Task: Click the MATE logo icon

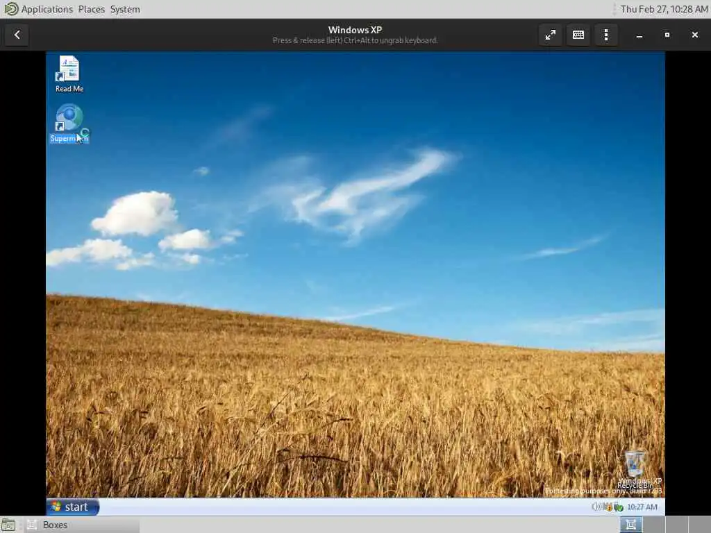Action: pyautogui.click(x=10, y=8)
